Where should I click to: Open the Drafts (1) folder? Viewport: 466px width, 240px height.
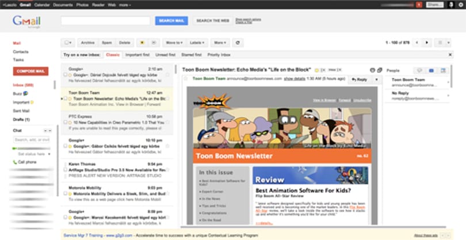tap(21, 120)
